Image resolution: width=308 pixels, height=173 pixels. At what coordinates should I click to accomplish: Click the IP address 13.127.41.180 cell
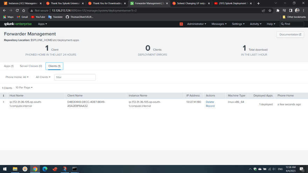pyautogui.click(x=194, y=102)
